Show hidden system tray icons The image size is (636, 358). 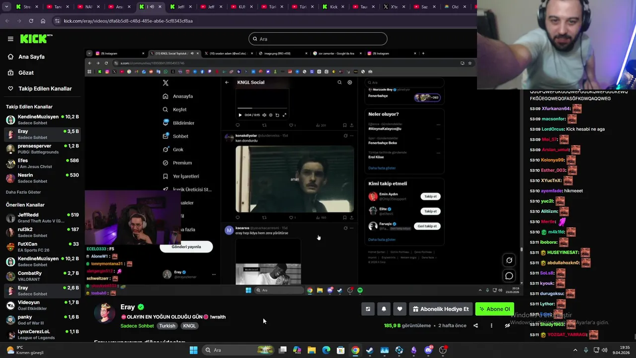(x=575, y=350)
